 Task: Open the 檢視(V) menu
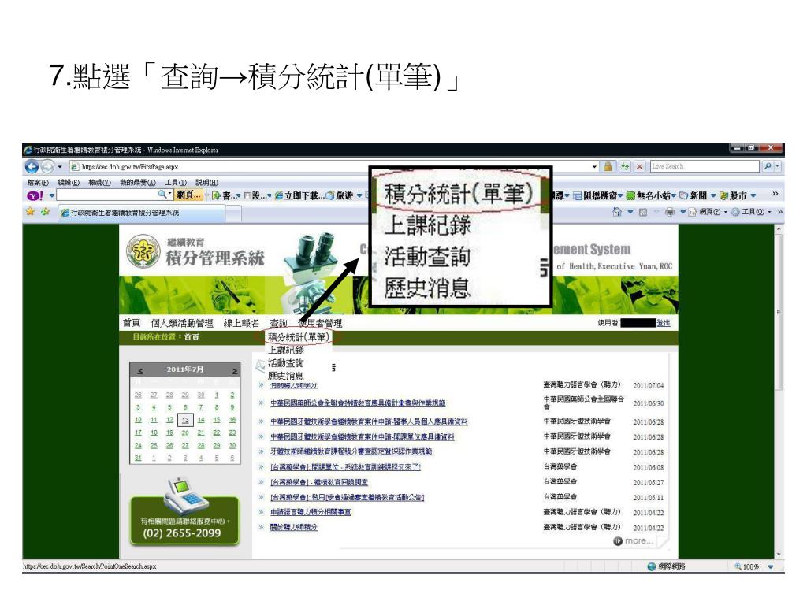(x=99, y=183)
